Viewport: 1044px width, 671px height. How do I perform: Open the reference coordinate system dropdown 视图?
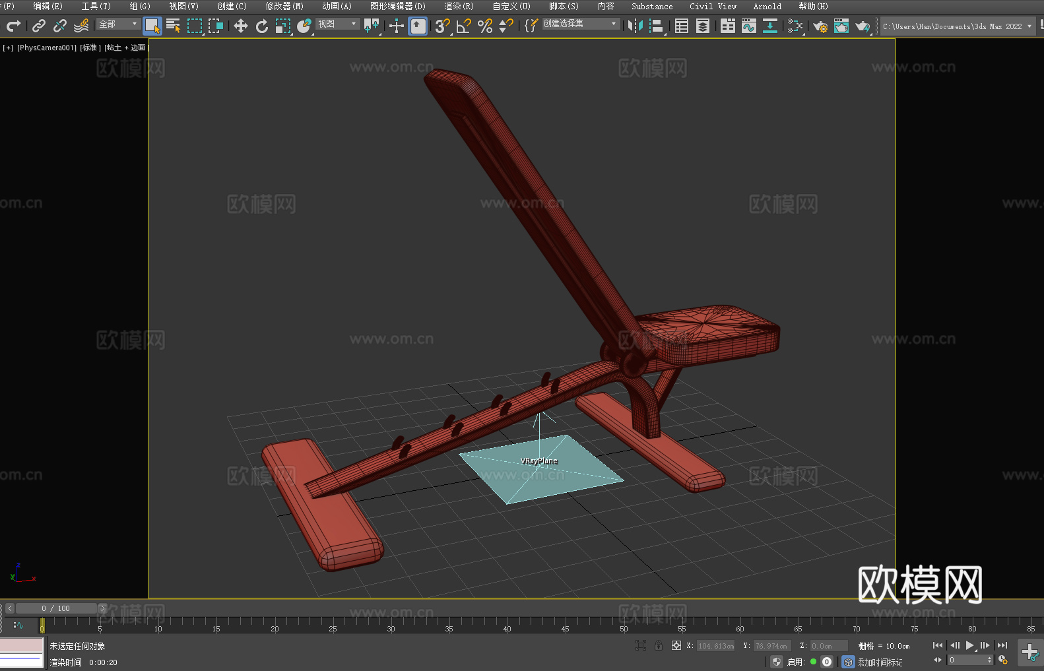click(x=338, y=24)
